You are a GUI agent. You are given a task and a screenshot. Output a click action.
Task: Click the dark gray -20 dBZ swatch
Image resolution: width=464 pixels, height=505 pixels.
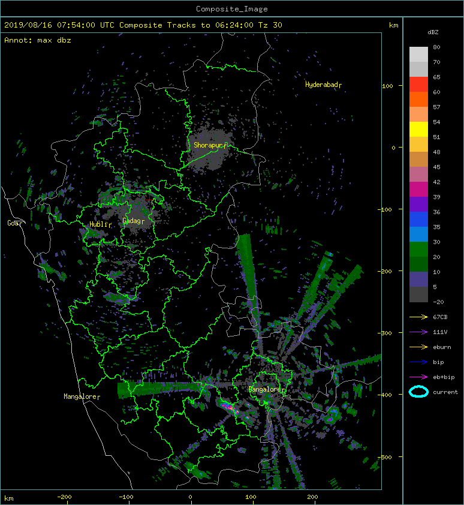coord(418,294)
